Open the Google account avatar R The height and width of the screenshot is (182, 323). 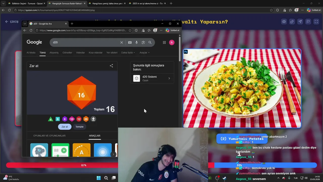tap(172, 42)
